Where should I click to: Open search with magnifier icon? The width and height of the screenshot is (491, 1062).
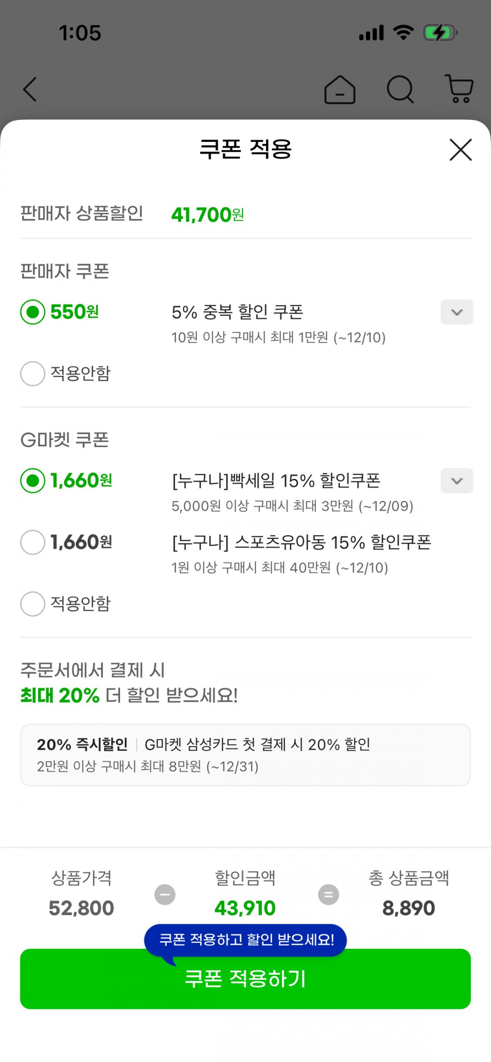[x=400, y=89]
